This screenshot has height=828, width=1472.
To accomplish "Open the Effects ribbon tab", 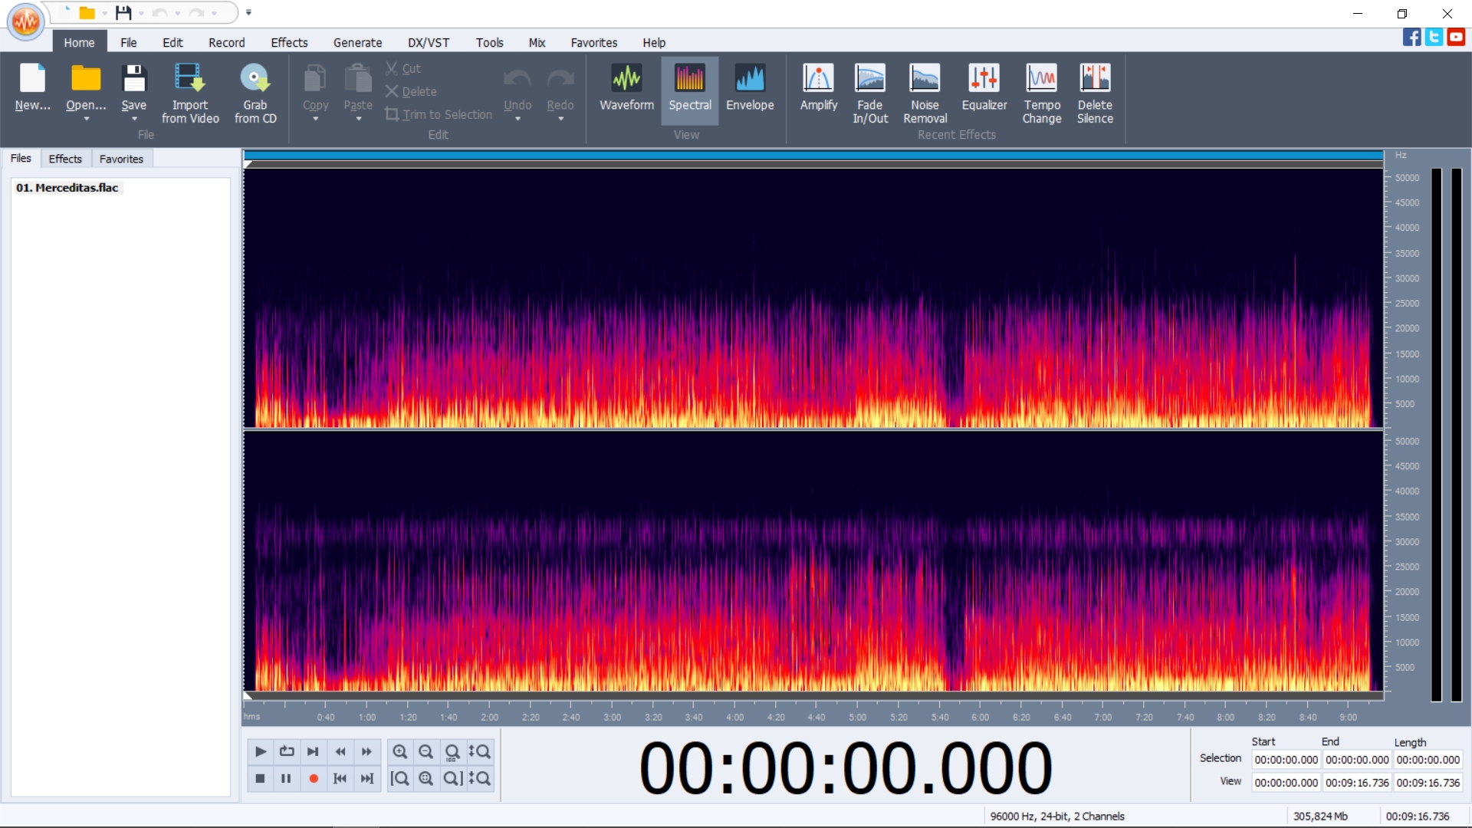I will click(x=289, y=42).
